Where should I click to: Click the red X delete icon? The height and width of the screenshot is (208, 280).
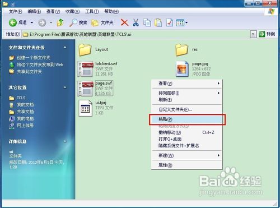click(x=124, y=22)
